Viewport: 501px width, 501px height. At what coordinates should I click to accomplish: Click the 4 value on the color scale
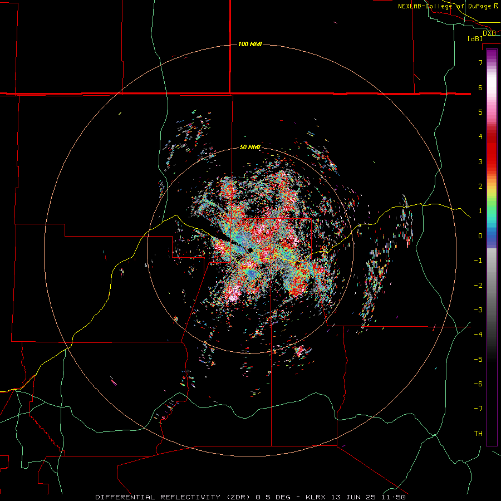point(480,137)
